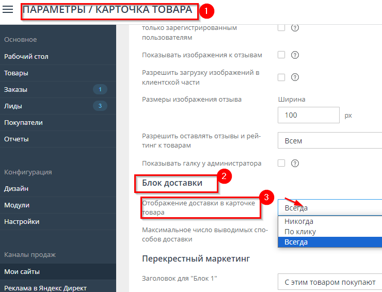The image size is (382, 292).
Task: Select highlighted 'Всегда' dropdown option
Action: pyautogui.click(x=296, y=242)
